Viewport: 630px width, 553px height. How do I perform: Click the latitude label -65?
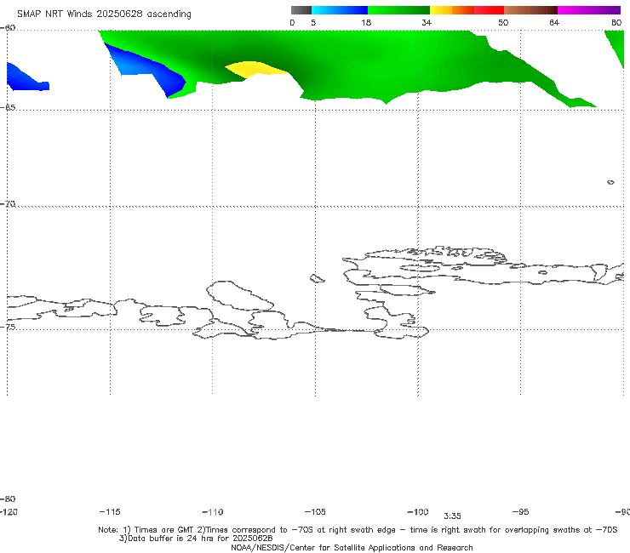click(x=8, y=108)
